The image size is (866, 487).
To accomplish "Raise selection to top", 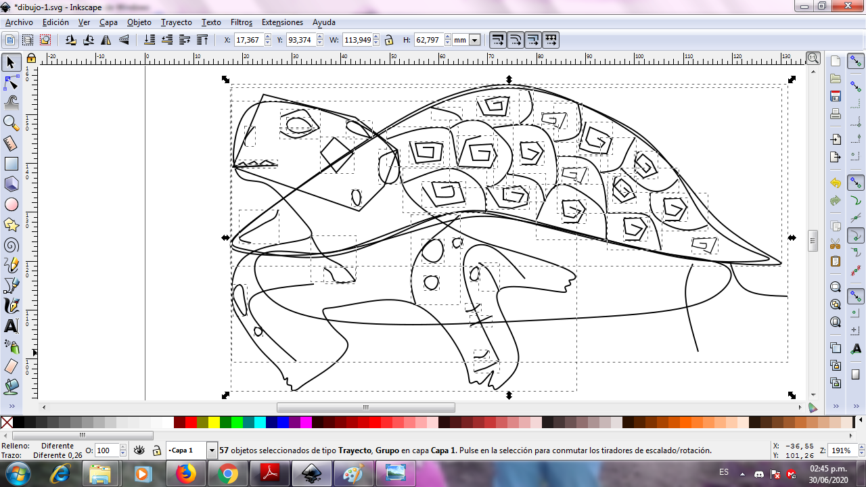I will click(x=202, y=40).
